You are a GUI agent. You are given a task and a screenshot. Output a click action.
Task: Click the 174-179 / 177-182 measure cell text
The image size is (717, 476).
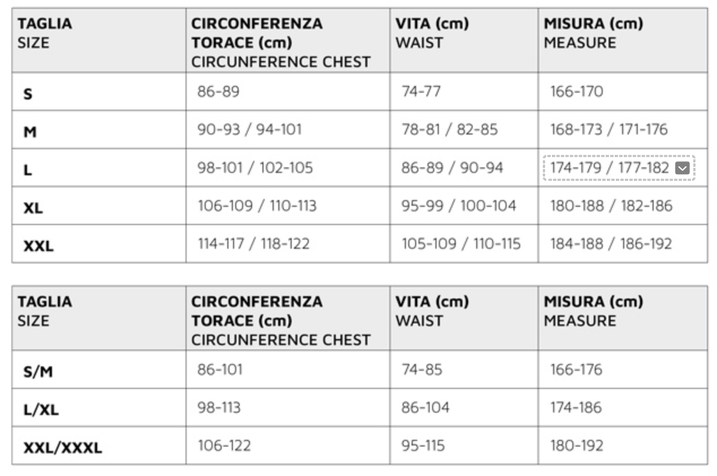[x=610, y=168]
